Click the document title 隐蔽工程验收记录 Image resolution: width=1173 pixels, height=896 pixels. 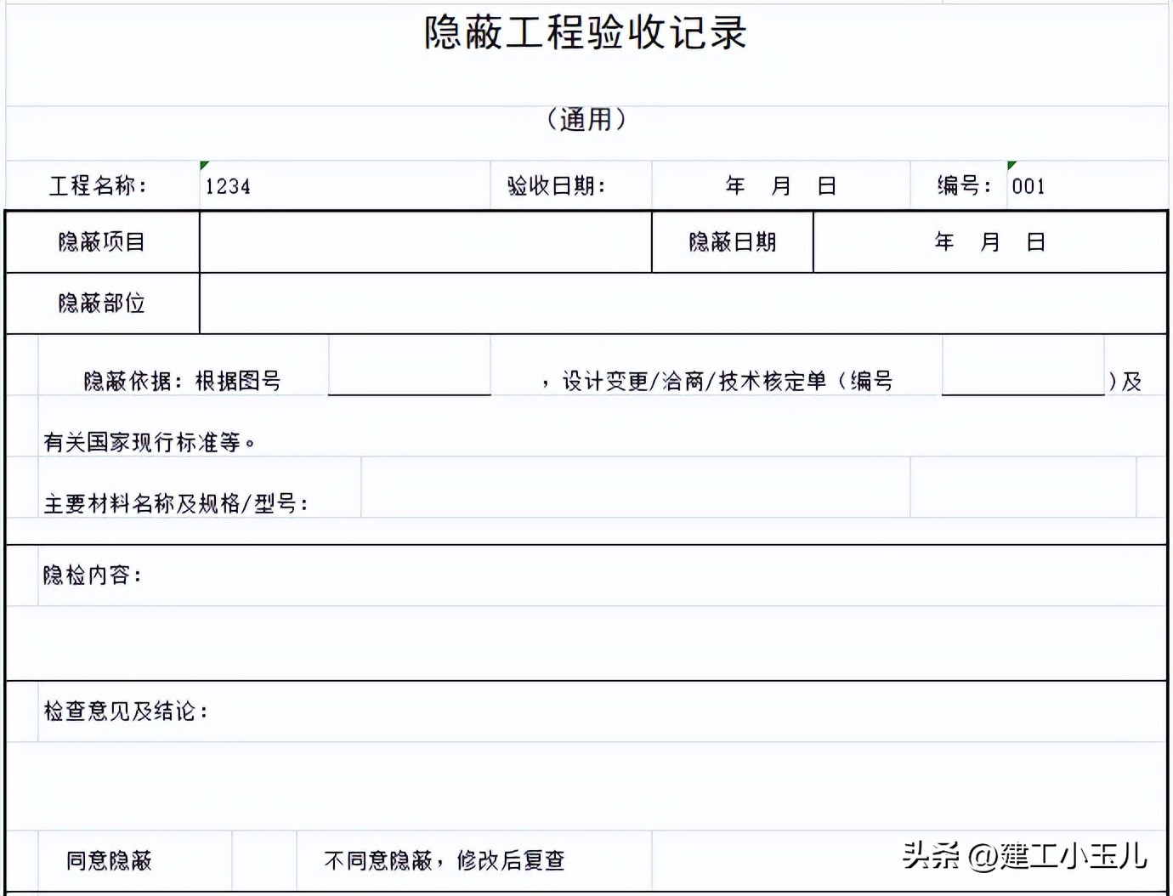[x=586, y=34]
